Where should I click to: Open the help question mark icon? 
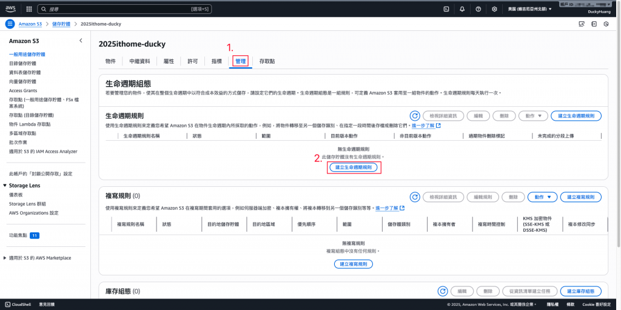pyautogui.click(x=478, y=8)
